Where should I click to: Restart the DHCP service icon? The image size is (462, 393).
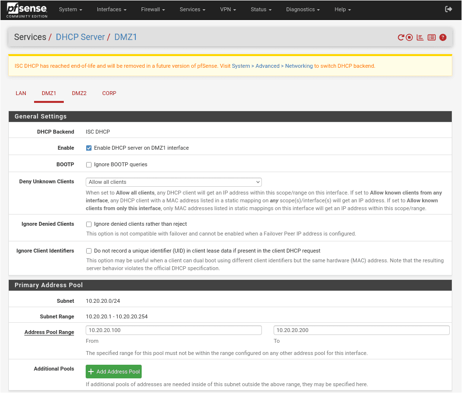click(401, 38)
